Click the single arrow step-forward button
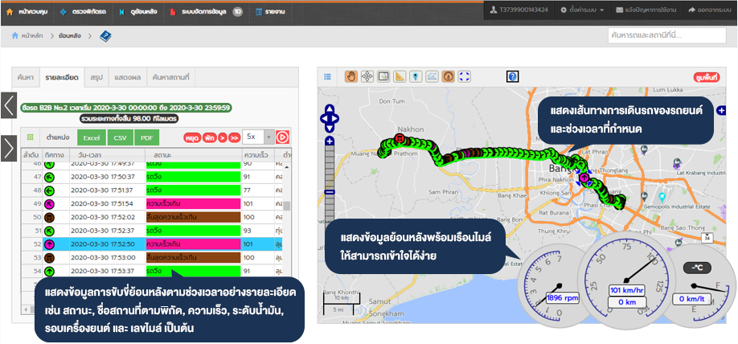This screenshot has height=344, width=738. (222, 138)
